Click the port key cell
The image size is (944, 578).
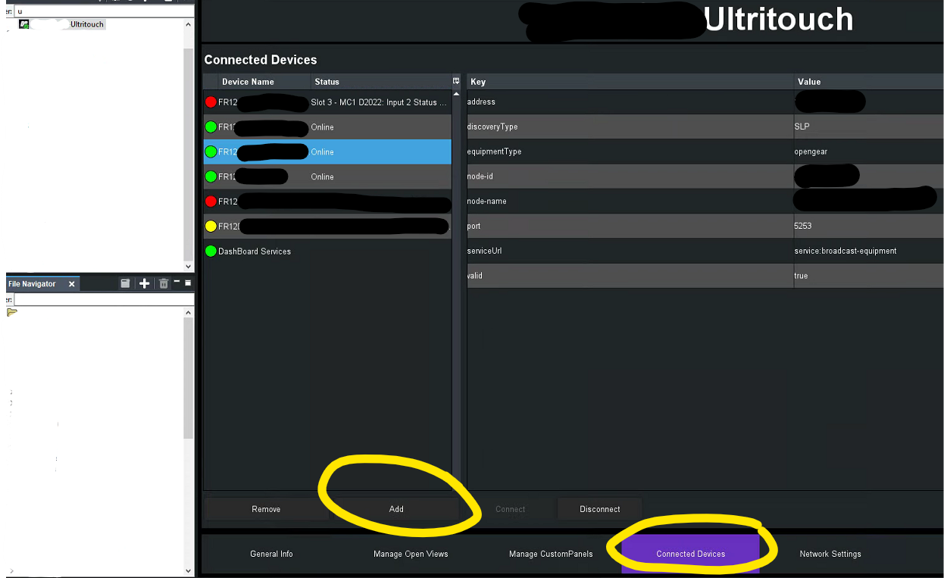tap(630, 226)
